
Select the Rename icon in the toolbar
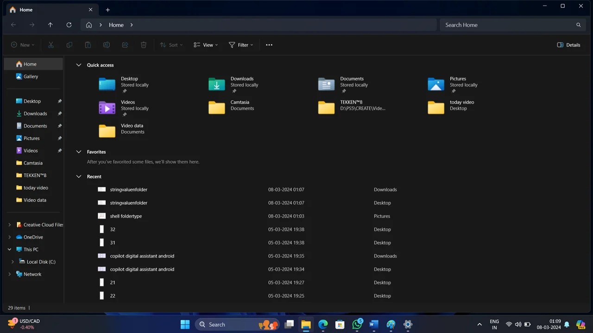click(107, 44)
